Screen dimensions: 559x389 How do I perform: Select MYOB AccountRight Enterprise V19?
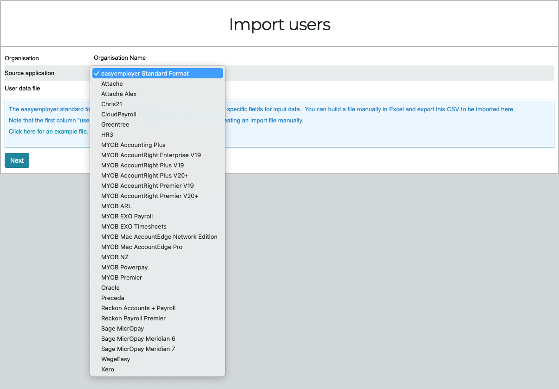click(x=157, y=155)
